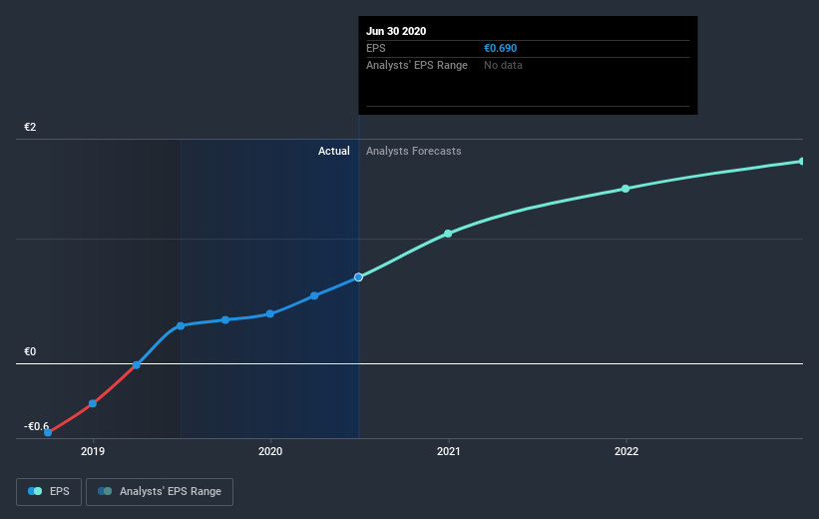Click the EPS point between mid-2019 and 2020
The image size is (819, 519).
225,319
